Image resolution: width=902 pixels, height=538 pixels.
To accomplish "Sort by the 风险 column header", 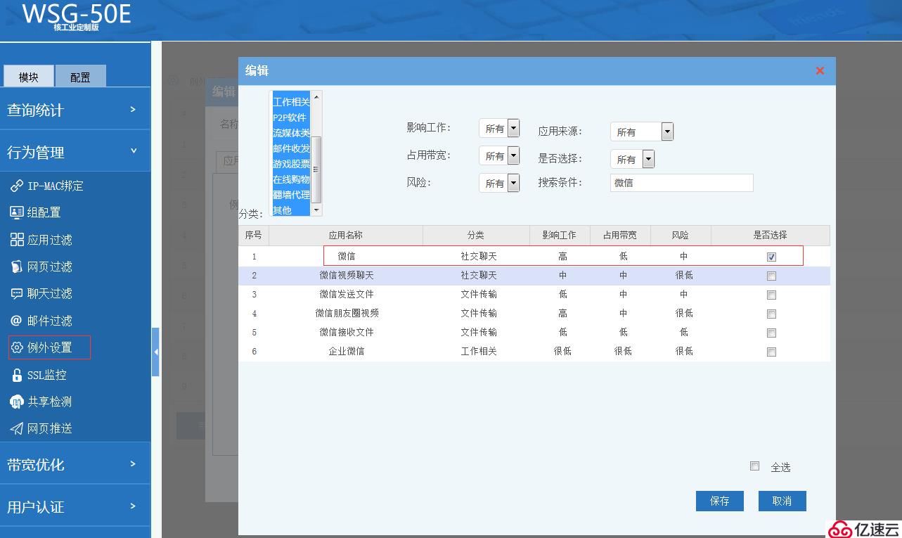I will (x=681, y=235).
